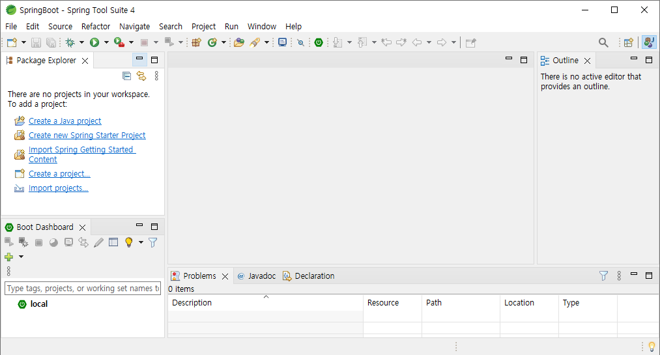
Task: Open the dropdown arrow beside the New icon
Action: tap(23, 42)
